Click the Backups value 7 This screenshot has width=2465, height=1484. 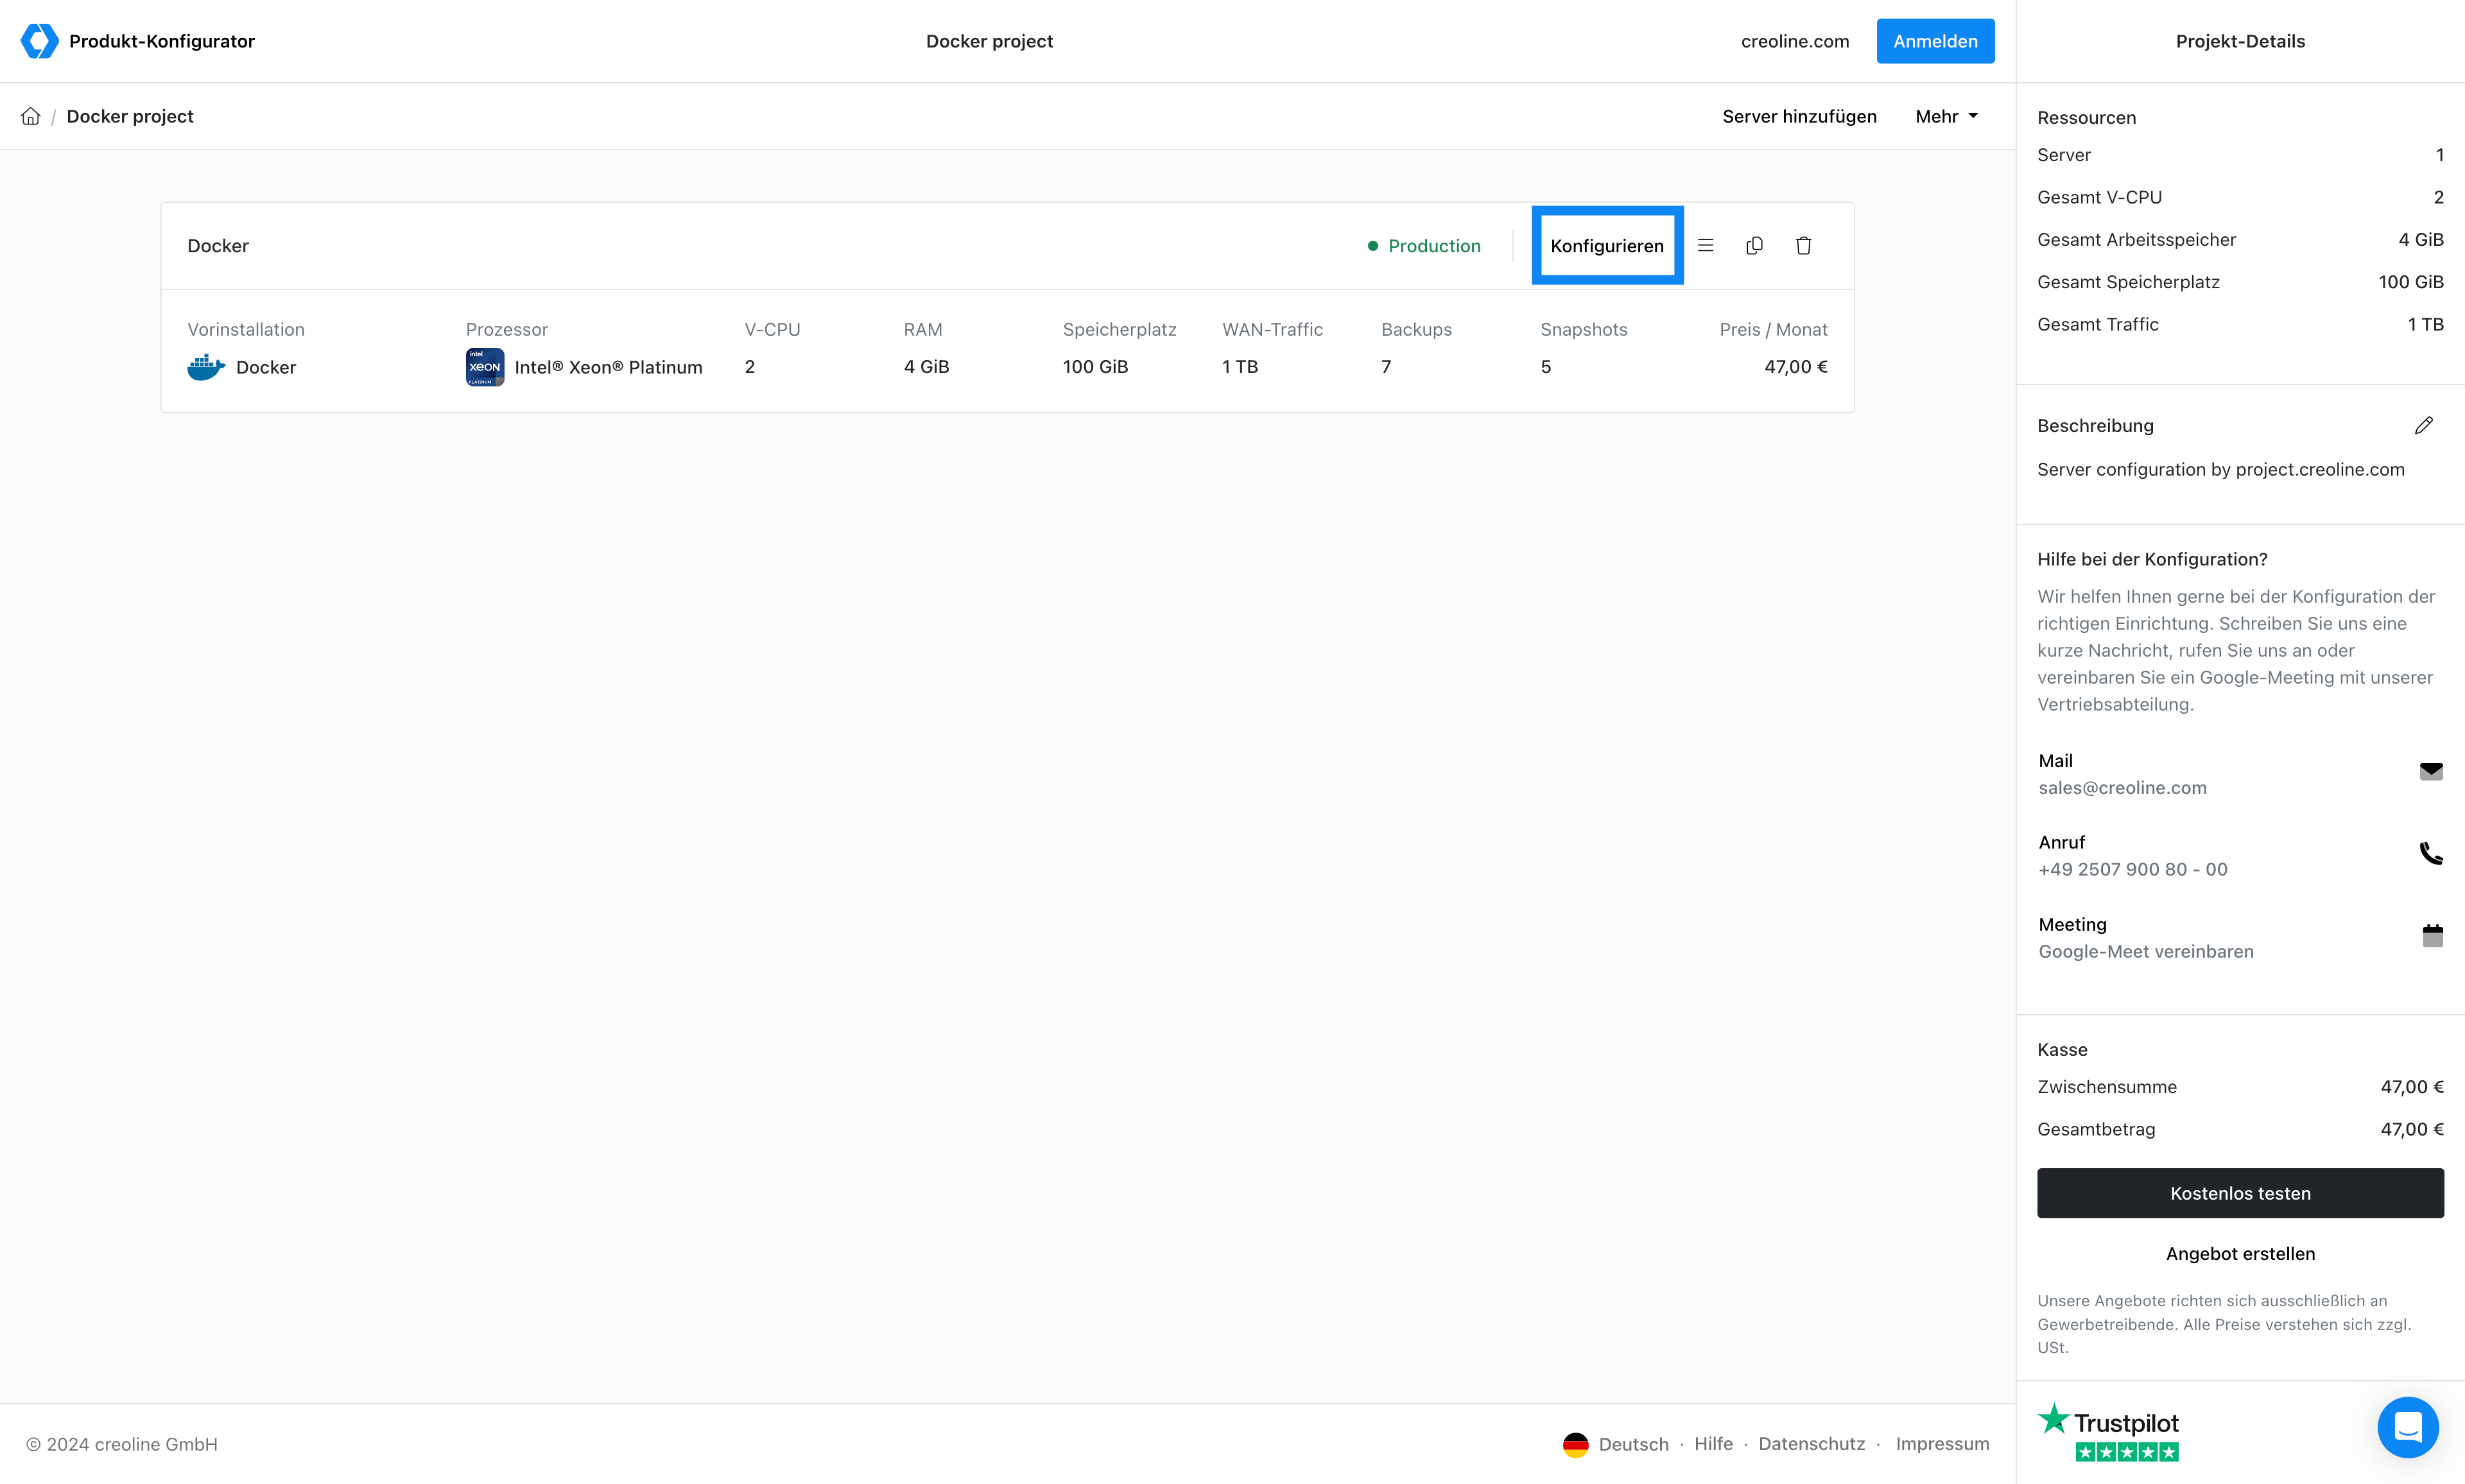pos(1386,367)
